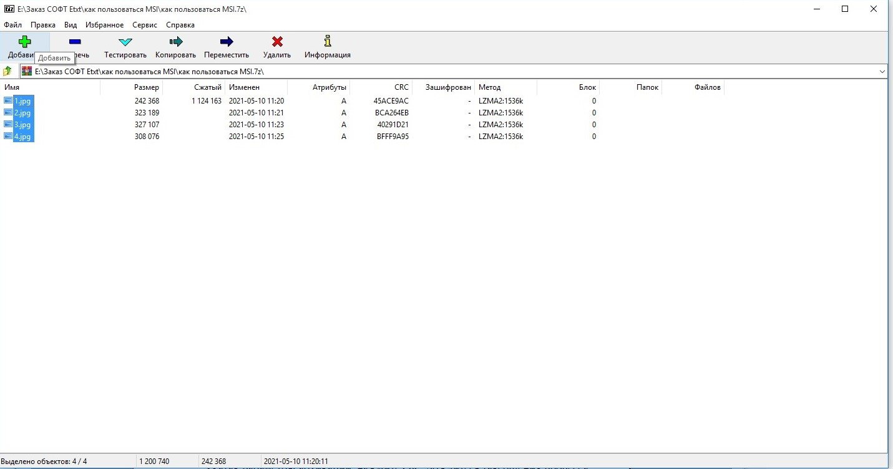Click the yellow Info (Информация) icon

[x=328, y=42]
